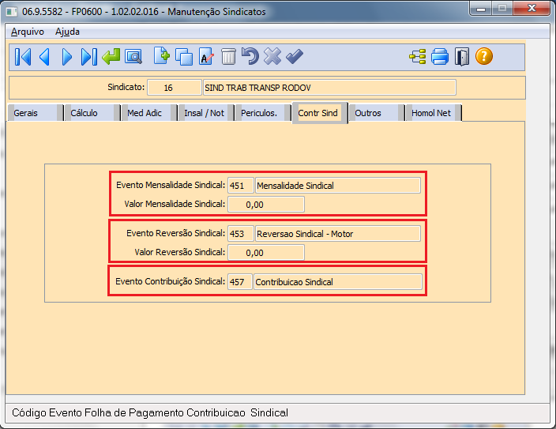Viewport: 556px width, 429px height.
Task: Click Evento Contribuição Sindical code 457
Action: click(x=240, y=282)
